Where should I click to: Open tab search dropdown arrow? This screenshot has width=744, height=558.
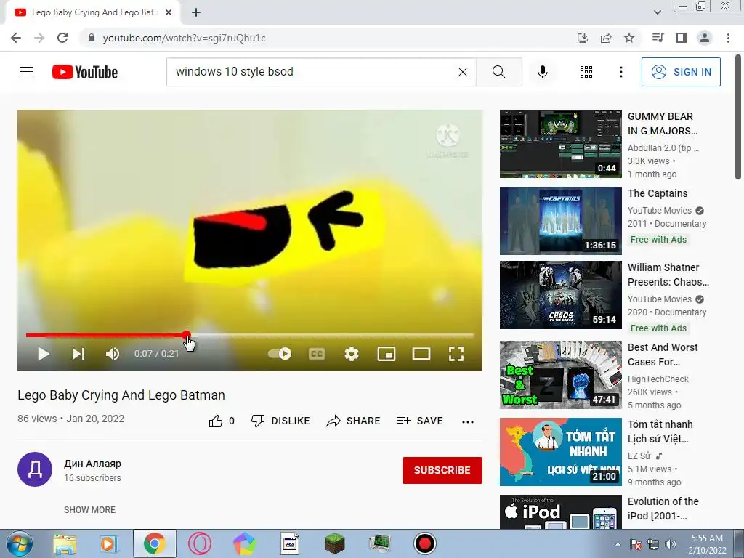point(657,12)
